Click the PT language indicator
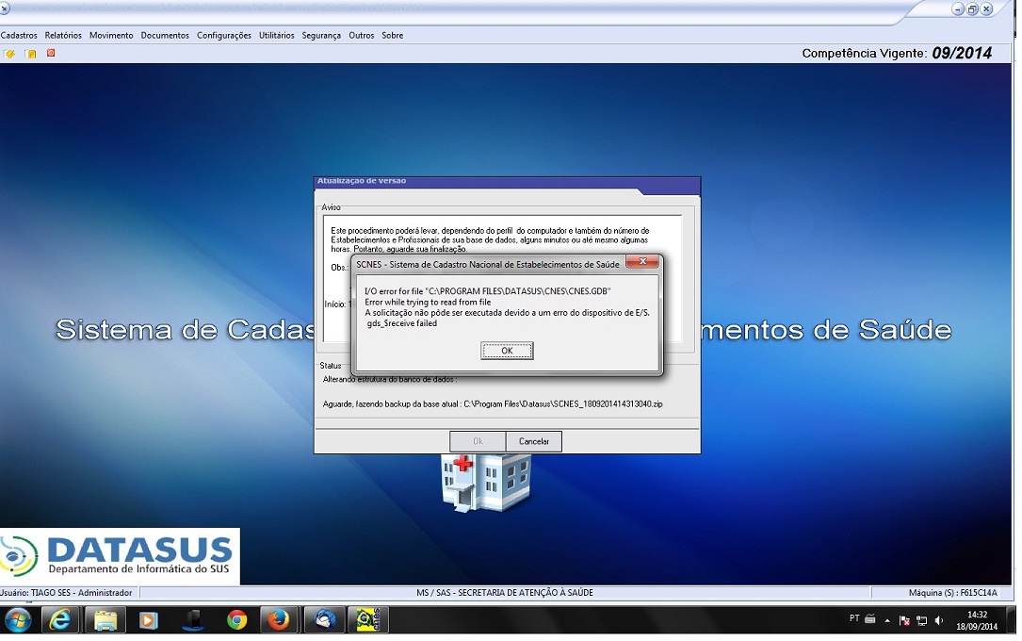The image size is (1022, 641). tap(853, 618)
